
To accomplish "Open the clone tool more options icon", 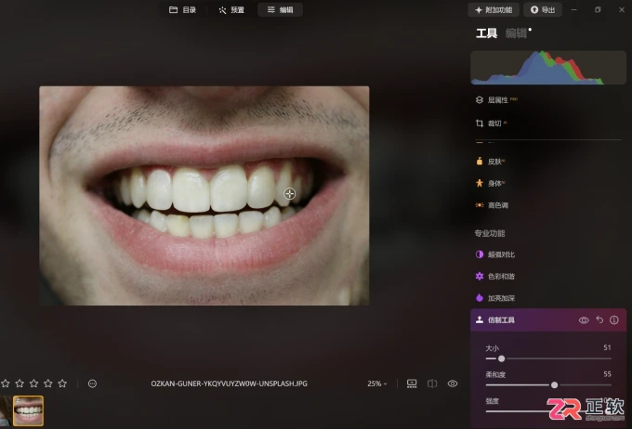I will pyautogui.click(x=613, y=319).
